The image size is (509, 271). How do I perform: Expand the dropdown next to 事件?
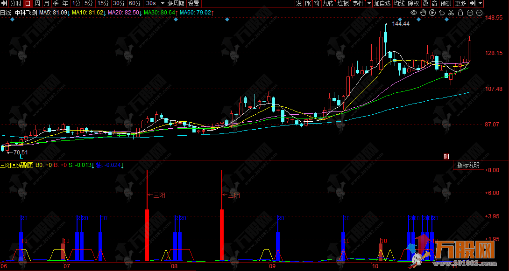[369, 4]
